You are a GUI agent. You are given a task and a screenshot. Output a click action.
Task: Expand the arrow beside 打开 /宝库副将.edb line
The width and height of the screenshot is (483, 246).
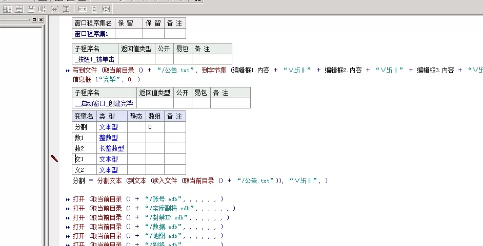point(68,209)
